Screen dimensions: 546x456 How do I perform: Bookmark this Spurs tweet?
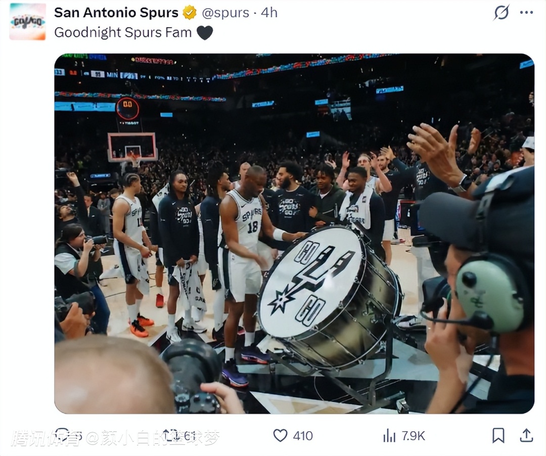click(x=498, y=435)
